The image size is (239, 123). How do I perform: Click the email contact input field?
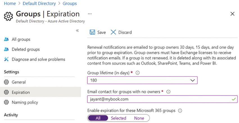[x=162, y=99]
